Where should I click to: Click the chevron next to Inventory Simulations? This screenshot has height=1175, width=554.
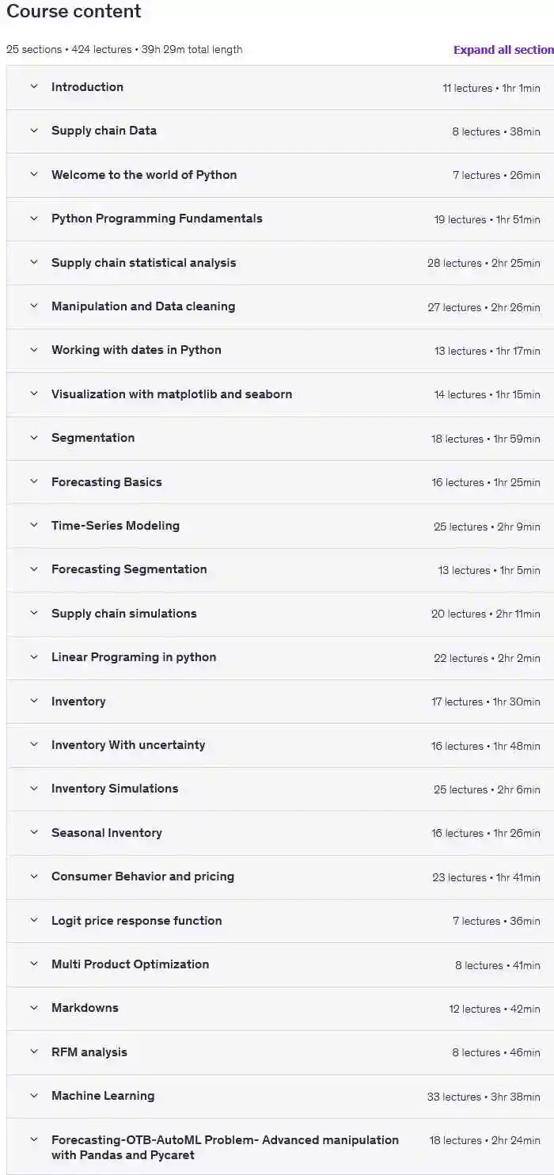34,789
